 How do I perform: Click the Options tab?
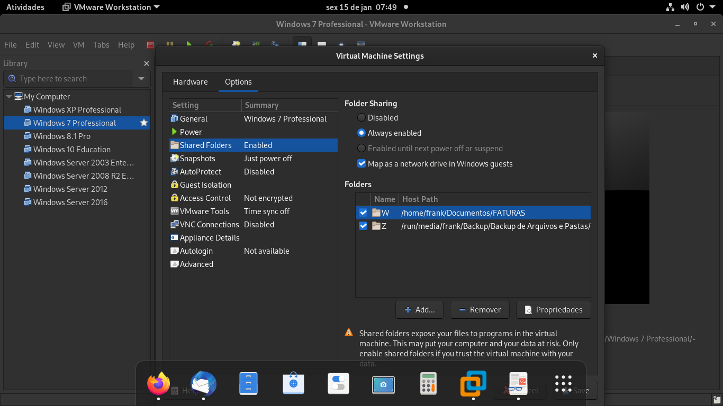(x=238, y=82)
